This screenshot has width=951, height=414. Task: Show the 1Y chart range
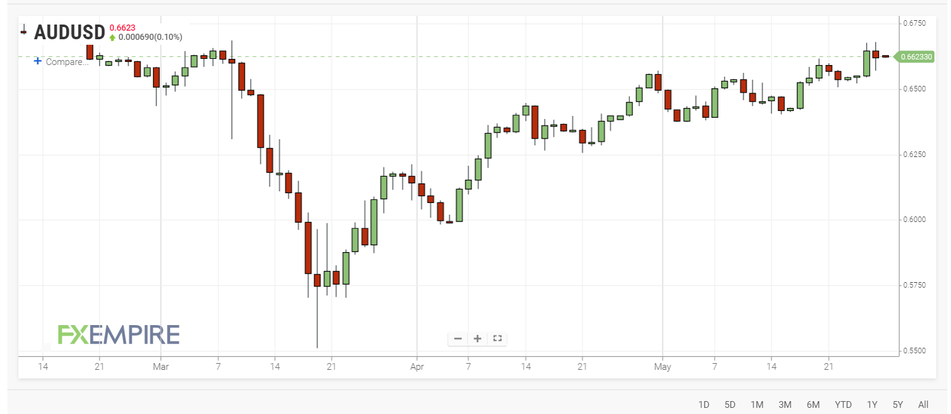click(872, 404)
